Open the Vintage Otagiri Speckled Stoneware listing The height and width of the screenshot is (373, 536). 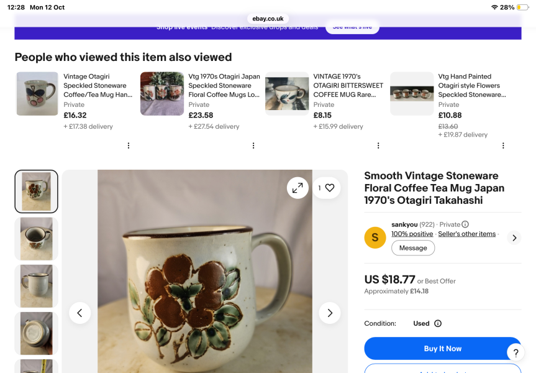pyautogui.click(x=98, y=86)
